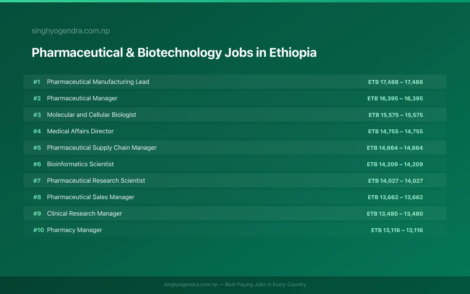Click the #6 rank number

[37, 164]
